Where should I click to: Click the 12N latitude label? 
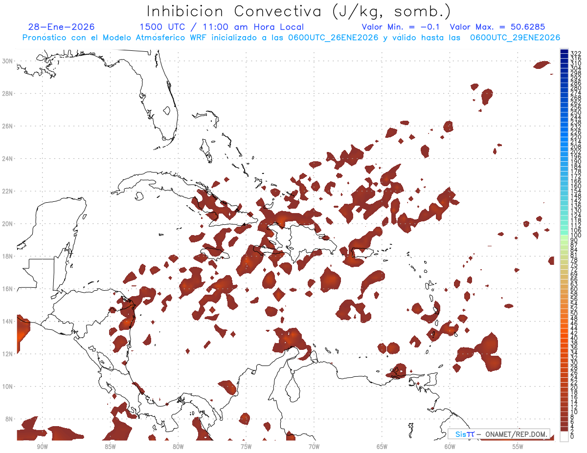[x=8, y=354]
